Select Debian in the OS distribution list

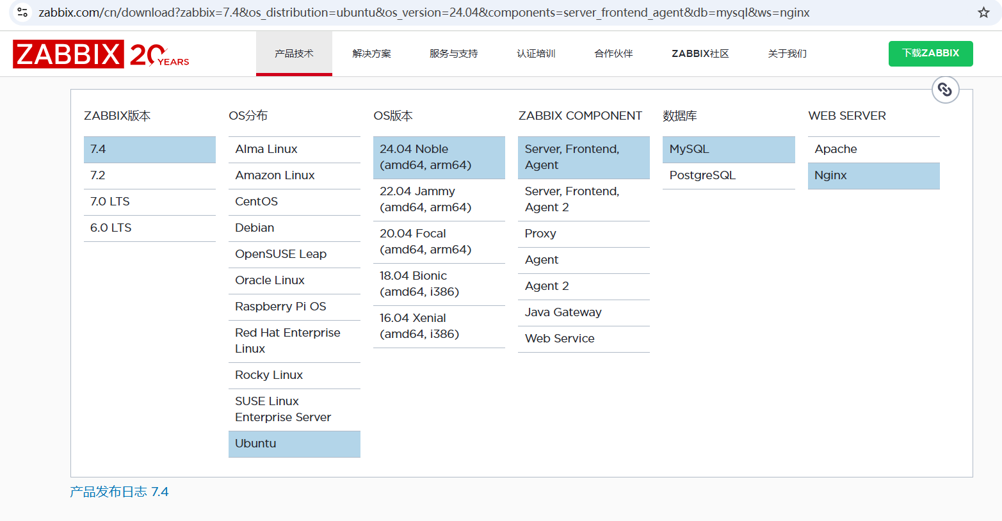coord(254,228)
